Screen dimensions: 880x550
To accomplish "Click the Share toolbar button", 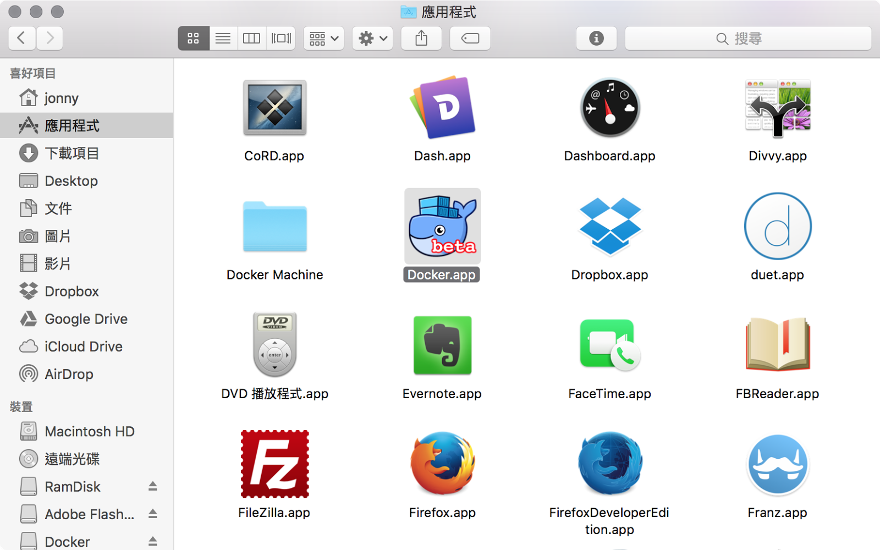I will click(x=421, y=38).
